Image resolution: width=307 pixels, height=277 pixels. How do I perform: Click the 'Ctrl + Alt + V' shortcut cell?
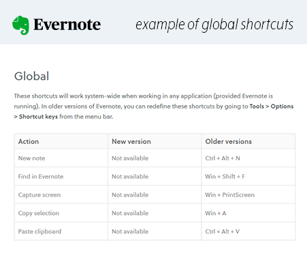coord(248,231)
